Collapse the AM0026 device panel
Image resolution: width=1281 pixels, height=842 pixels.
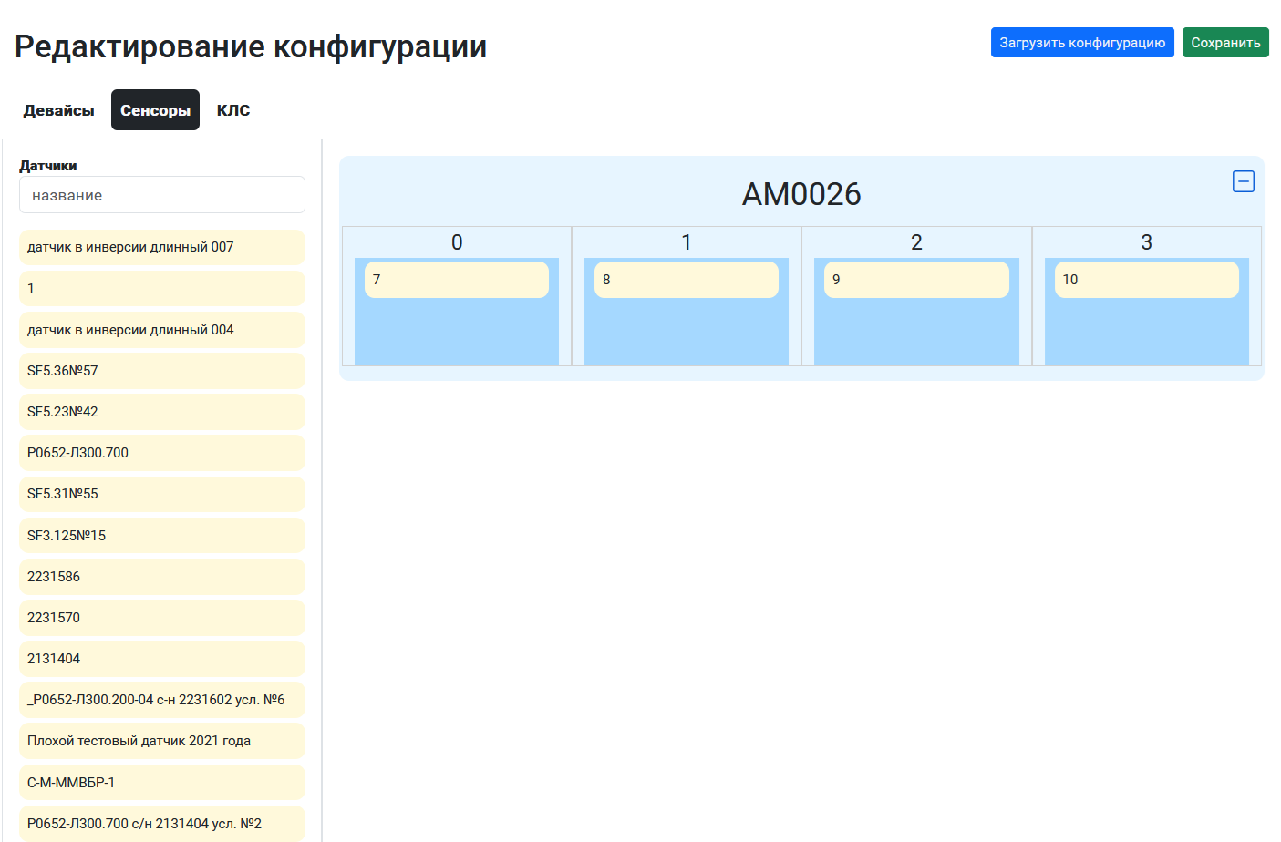point(1243,181)
